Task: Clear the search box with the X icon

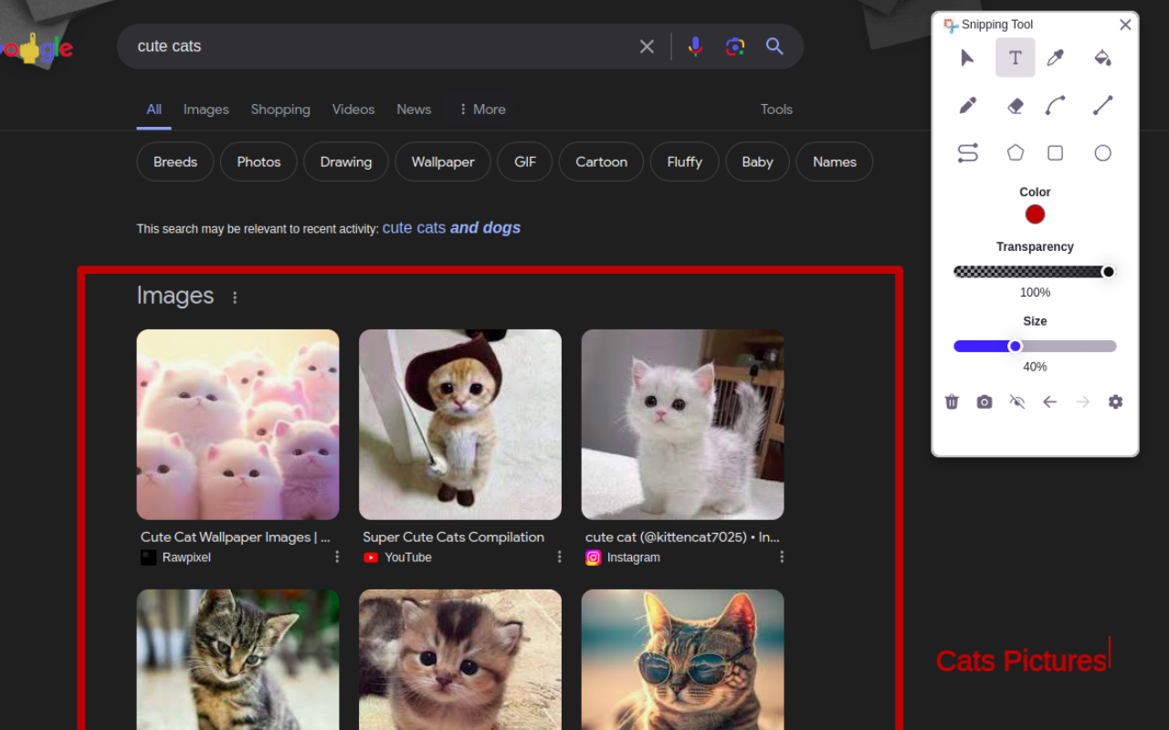Action: pos(647,47)
